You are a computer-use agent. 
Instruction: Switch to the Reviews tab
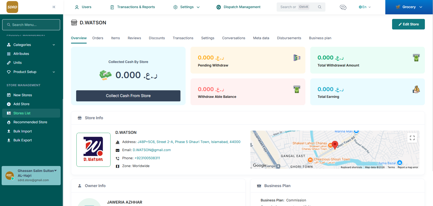[134, 38]
